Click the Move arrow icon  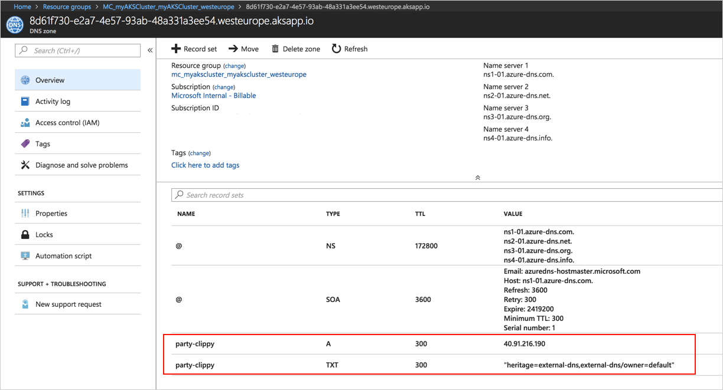tap(233, 49)
